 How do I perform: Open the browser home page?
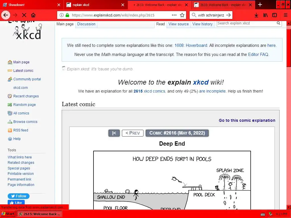33,15
